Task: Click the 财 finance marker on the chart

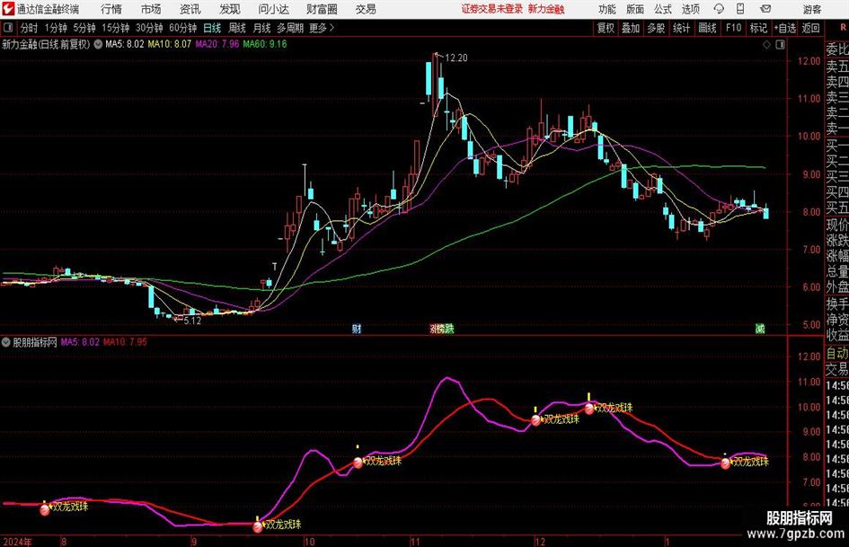Action: (357, 329)
